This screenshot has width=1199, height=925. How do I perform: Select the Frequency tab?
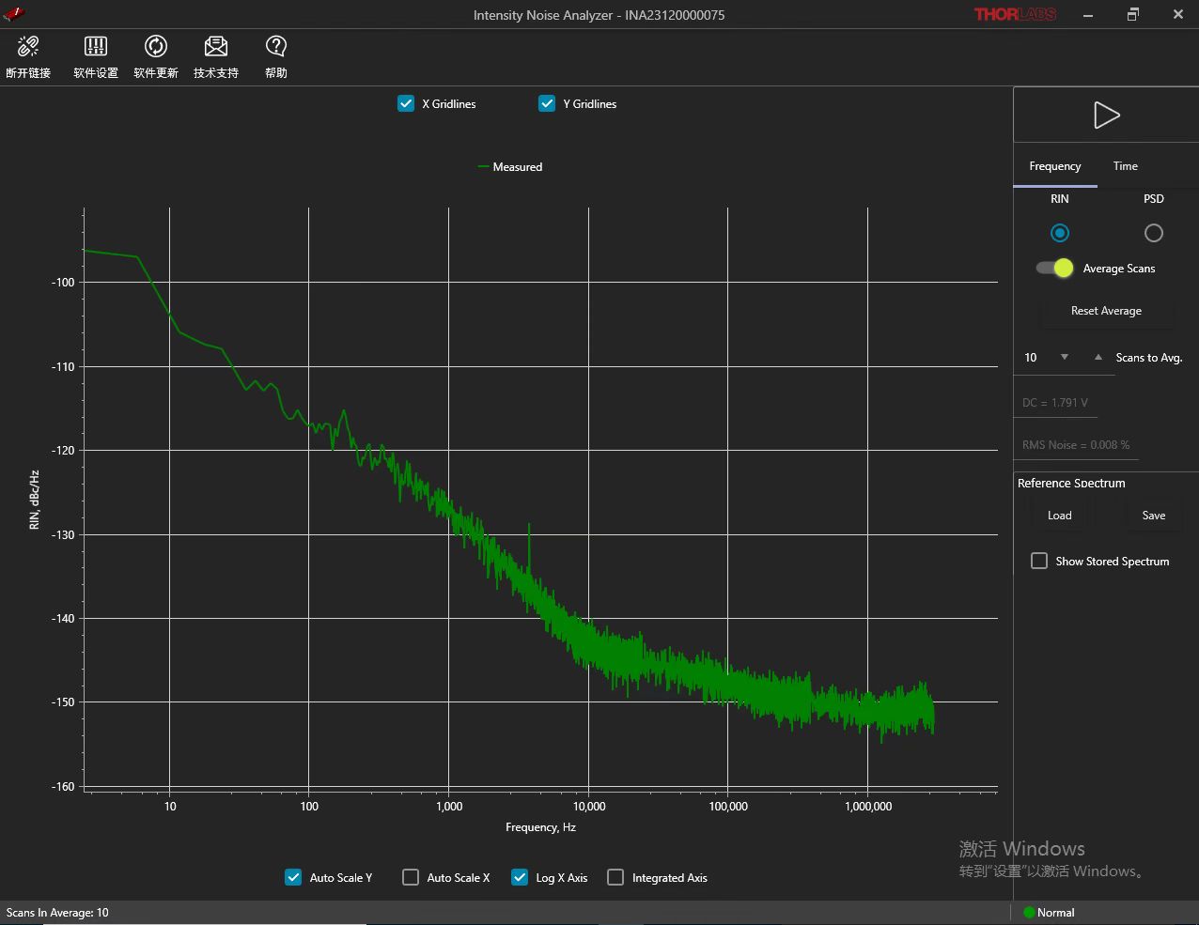point(1054,166)
